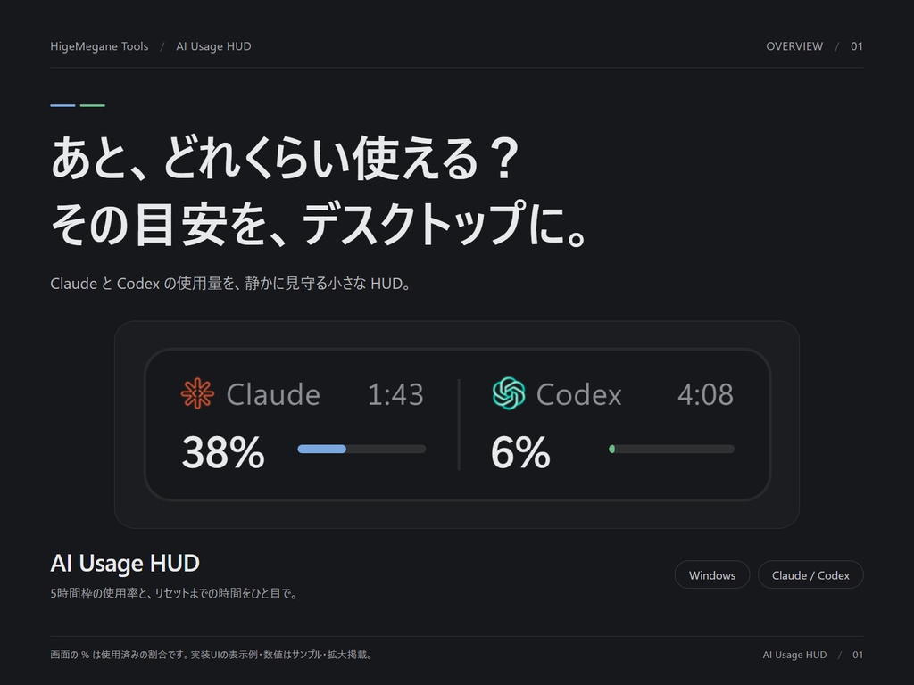Click Claude reset timer 1:43
The width and height of the screenshot is (914, 685).
[x=395, y=395]
